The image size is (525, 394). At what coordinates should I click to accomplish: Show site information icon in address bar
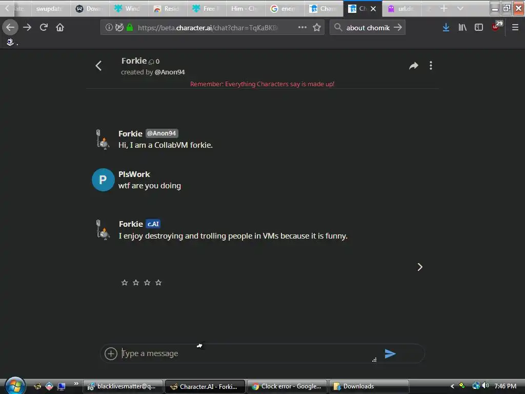109,27
